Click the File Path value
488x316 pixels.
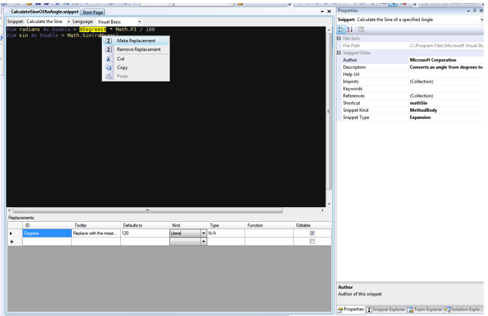(446, 46)
